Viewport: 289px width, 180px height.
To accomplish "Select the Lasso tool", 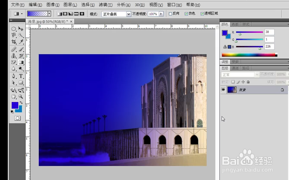I will pyautogui.click(x=14, y=35).
